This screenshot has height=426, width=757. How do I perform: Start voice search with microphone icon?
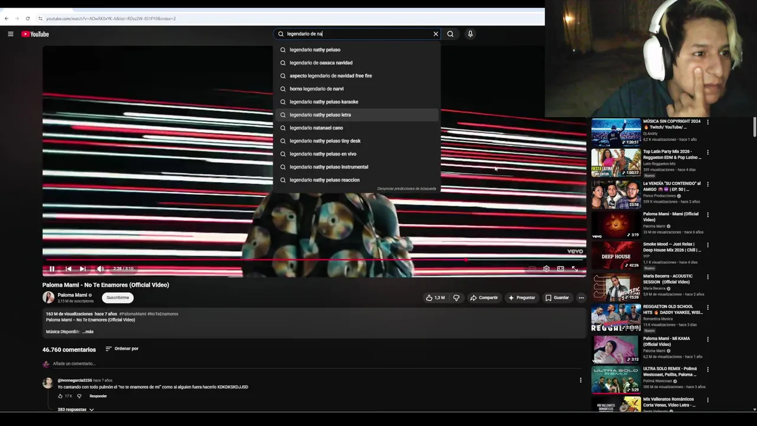[470, 34]
